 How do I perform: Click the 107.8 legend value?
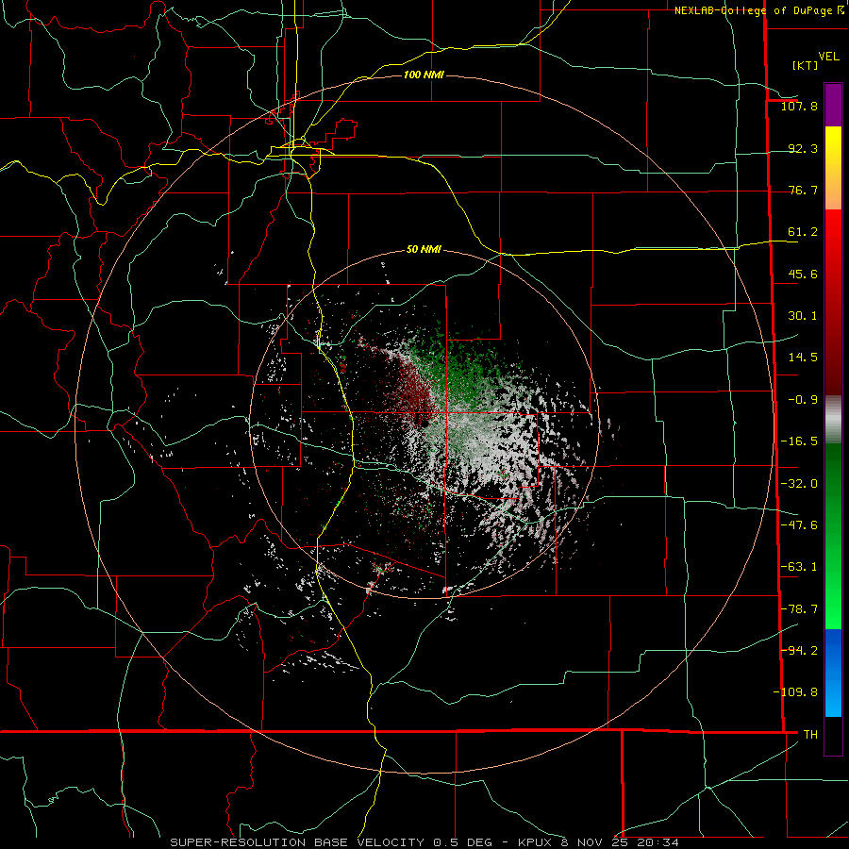[799, 106]
